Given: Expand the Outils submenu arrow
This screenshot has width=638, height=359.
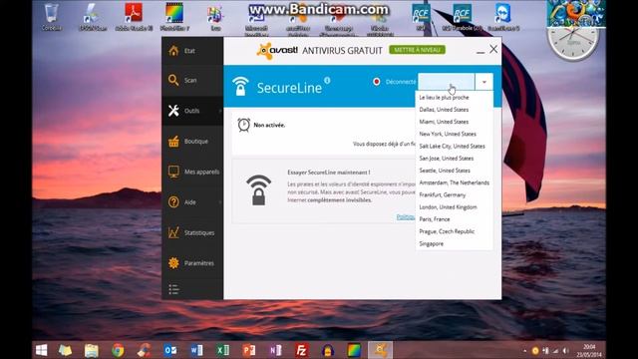Looking at the screenshot, I should pos(220,111).
